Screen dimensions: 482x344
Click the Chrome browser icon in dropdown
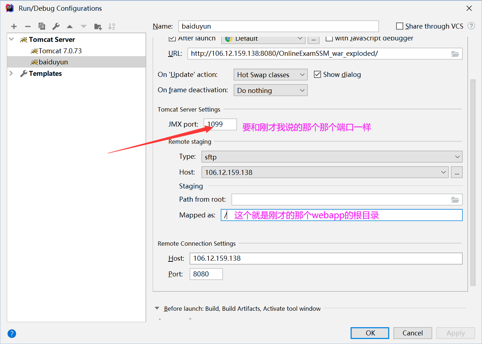click(229, 39)
